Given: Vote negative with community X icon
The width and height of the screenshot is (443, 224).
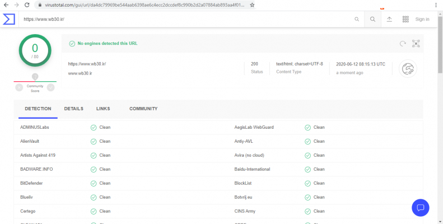Looking at the screenshot, I should [19, 87].
